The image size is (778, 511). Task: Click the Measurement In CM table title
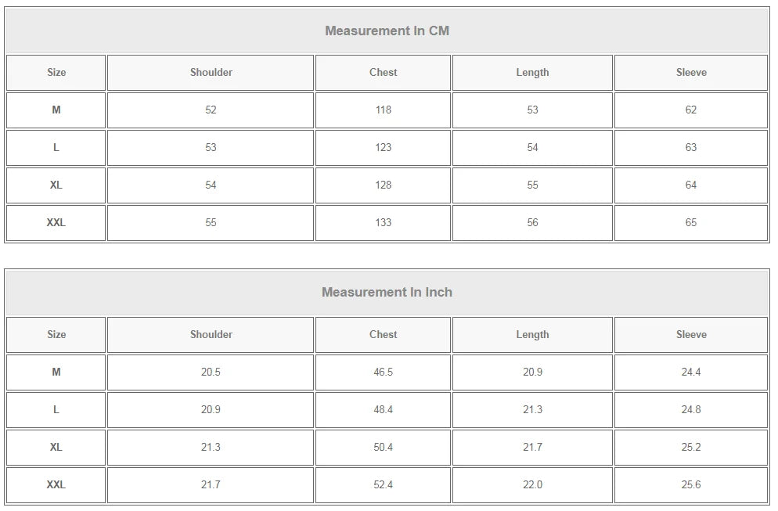pyautogui.click(x=387, y=31)
